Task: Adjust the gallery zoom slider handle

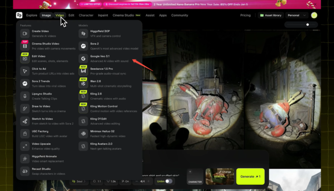Action: coord(307,25)
